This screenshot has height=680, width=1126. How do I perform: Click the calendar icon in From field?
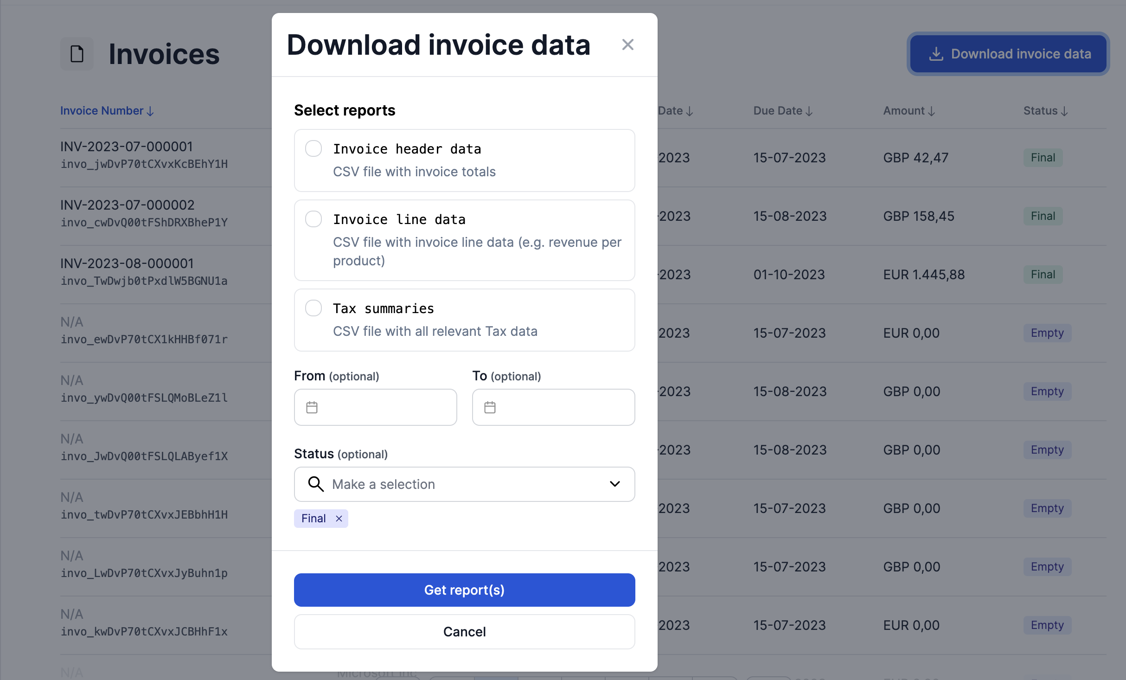[312, 407]
